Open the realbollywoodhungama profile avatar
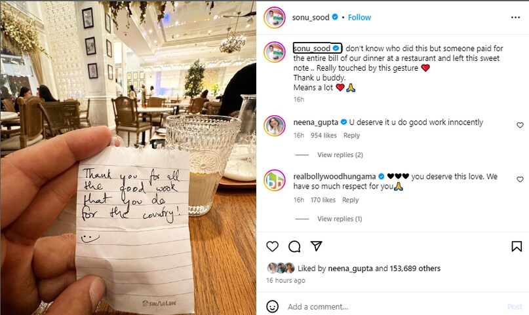The width and height of the screenshot is (529, 315). (274, 180)
